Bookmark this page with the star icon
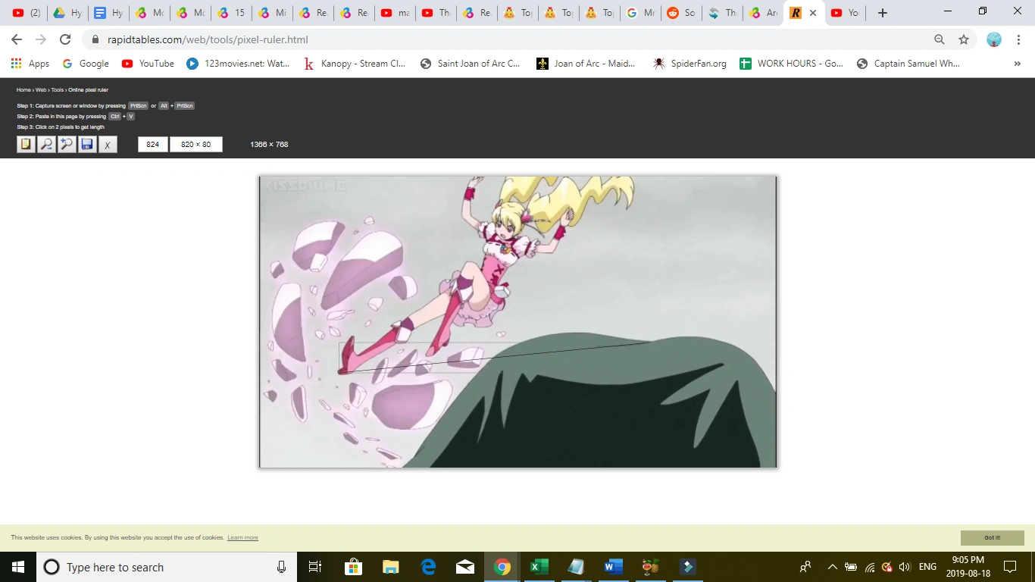Screen dimensions: 1035x582 coord(964,39)
